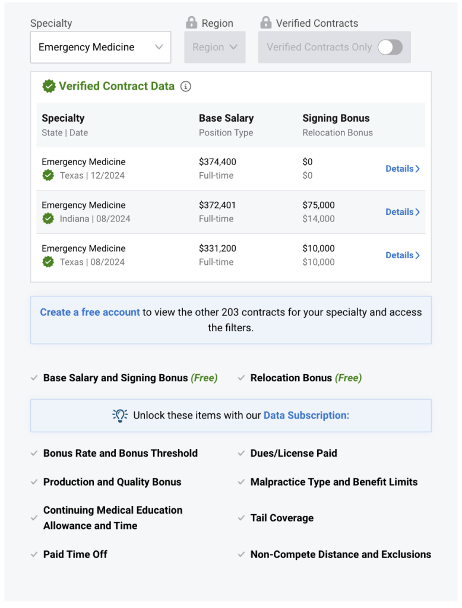Click the checkmark next to Tail Coverage

pyautogui.click(x=241, y=518)
